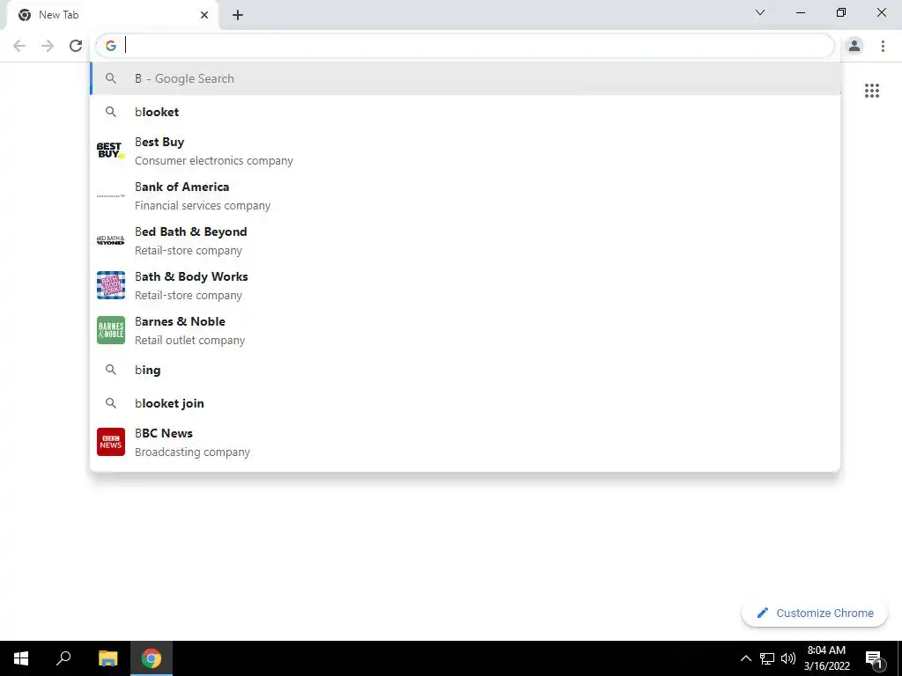Image resolution: width=902 pixels, height=676 pixels.
Task: Click the browser back arrow
Action: coord(19,46)
